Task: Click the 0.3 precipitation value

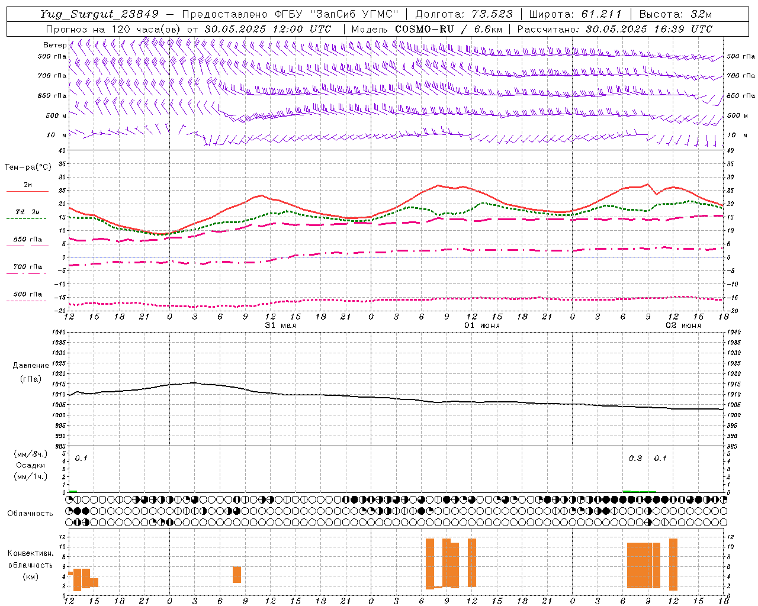Action: (635, 459)
